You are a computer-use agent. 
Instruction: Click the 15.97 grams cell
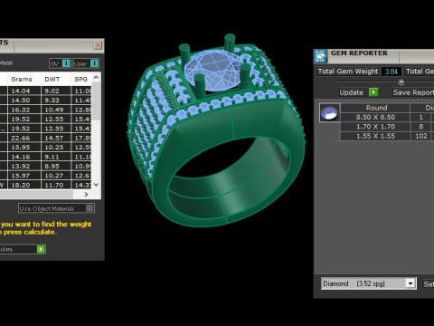pyautogui.click(x=24, y=176)
